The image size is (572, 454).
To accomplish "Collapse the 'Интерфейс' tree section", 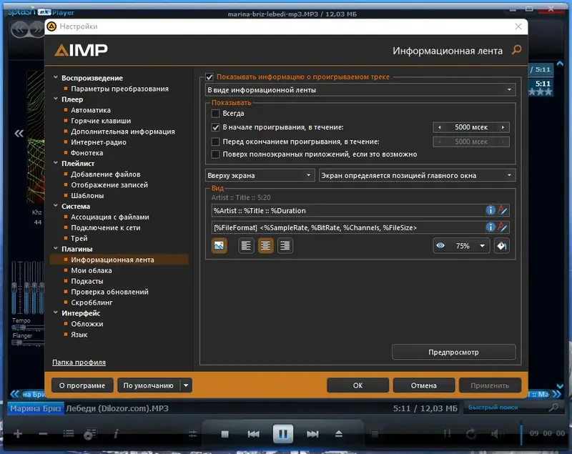I will click(56, 312).
